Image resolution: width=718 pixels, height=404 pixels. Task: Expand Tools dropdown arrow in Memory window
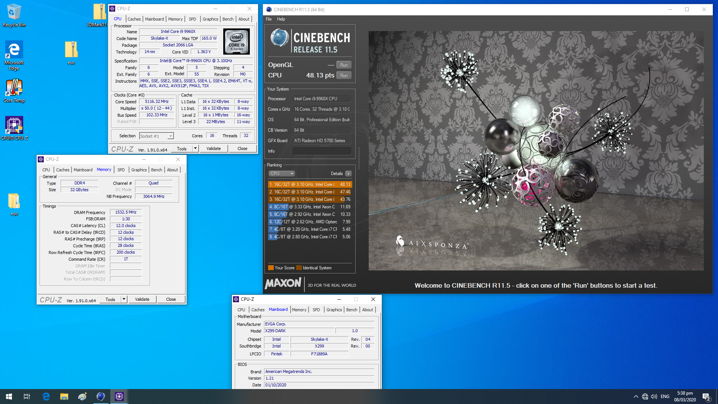click(124, 299)
